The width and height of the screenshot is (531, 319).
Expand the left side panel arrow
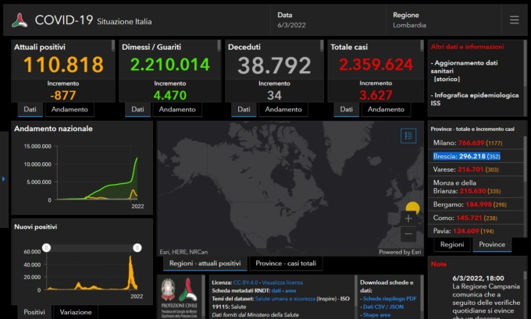pos(3,179)
